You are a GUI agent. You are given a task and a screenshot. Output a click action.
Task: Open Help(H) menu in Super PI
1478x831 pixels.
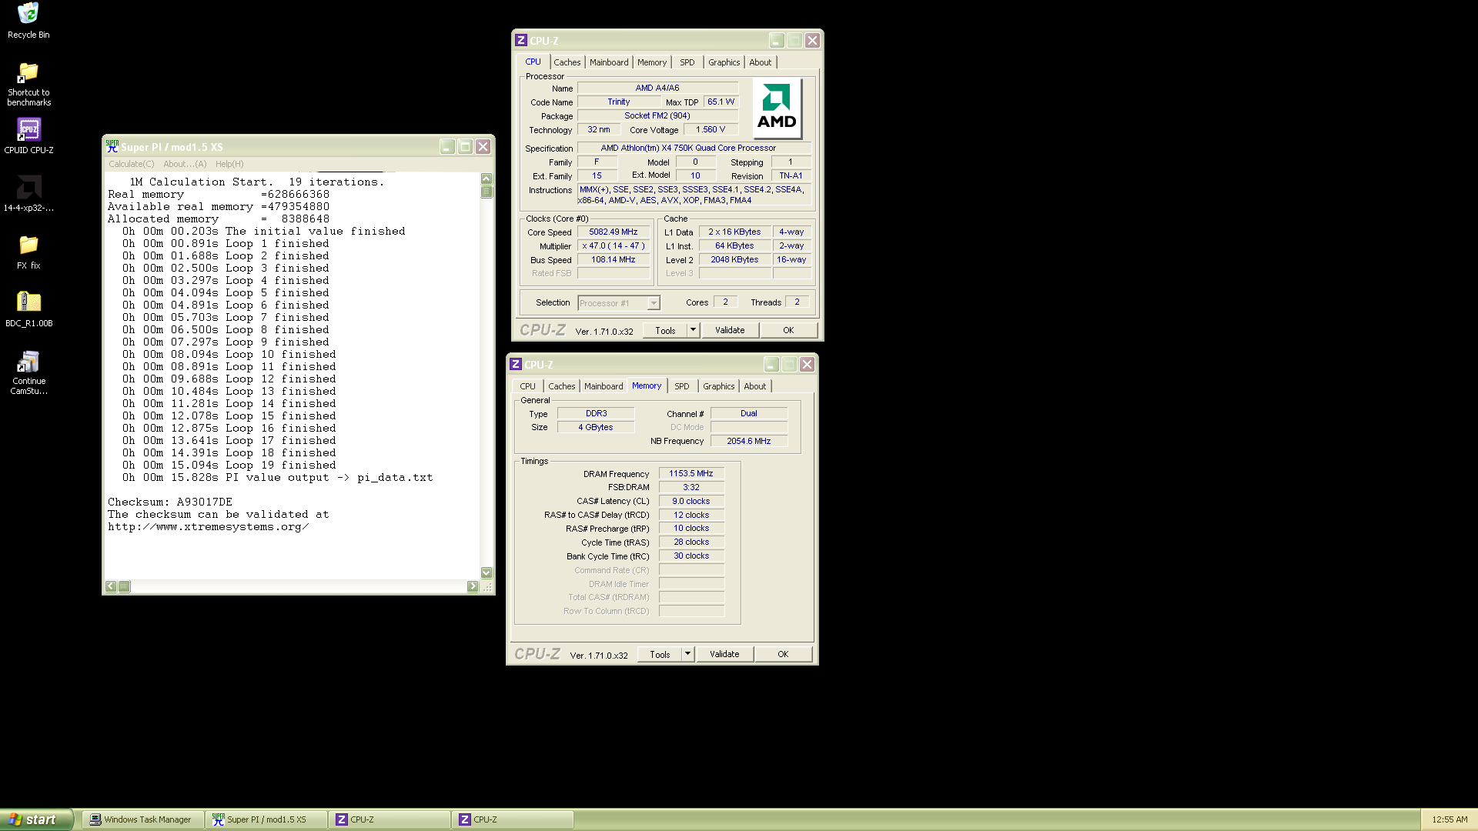coord(229,164)
